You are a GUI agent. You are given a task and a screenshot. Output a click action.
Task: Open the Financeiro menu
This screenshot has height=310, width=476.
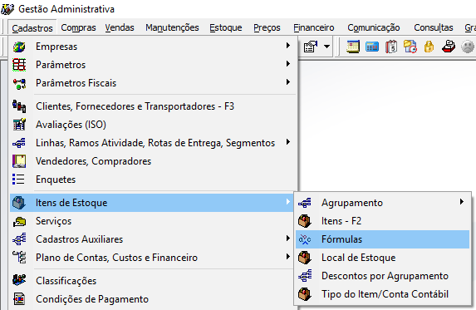point(313,27)
